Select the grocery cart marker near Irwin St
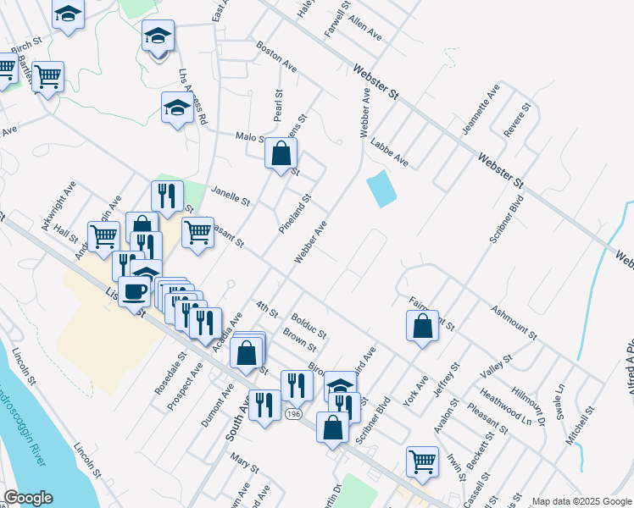This screenshot has width=634, height=508. coord(423,464)
